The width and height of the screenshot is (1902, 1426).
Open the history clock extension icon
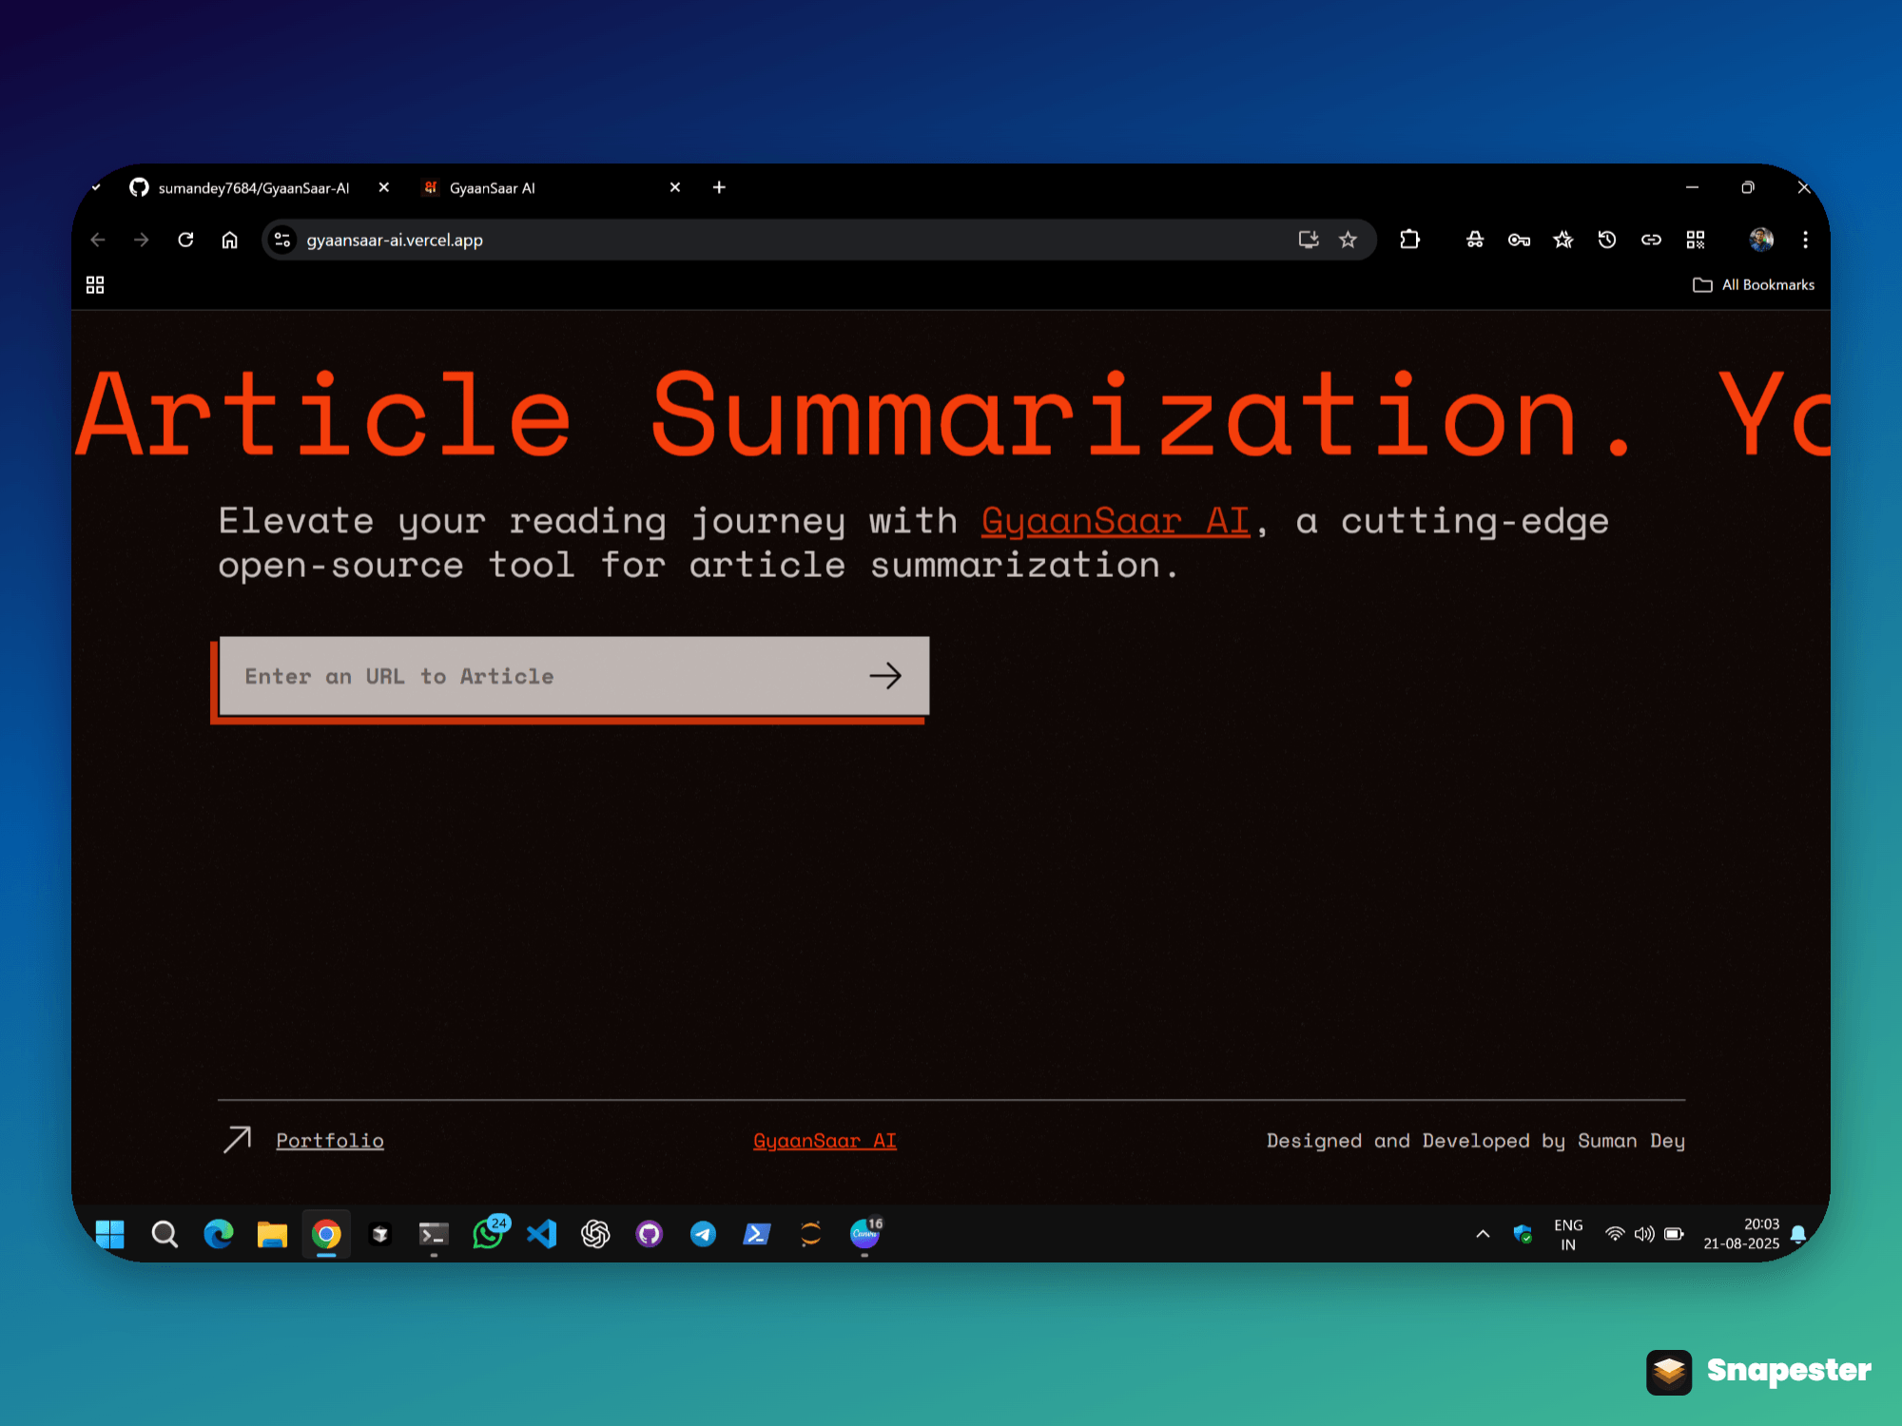tap(1607, 241)
